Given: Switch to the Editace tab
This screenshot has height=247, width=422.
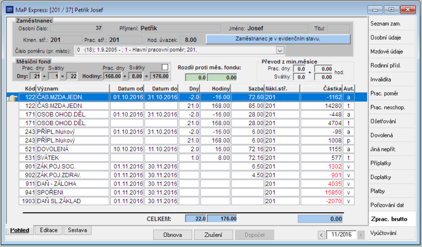Looking at the screenshot, I should click(x=49, y=230).
